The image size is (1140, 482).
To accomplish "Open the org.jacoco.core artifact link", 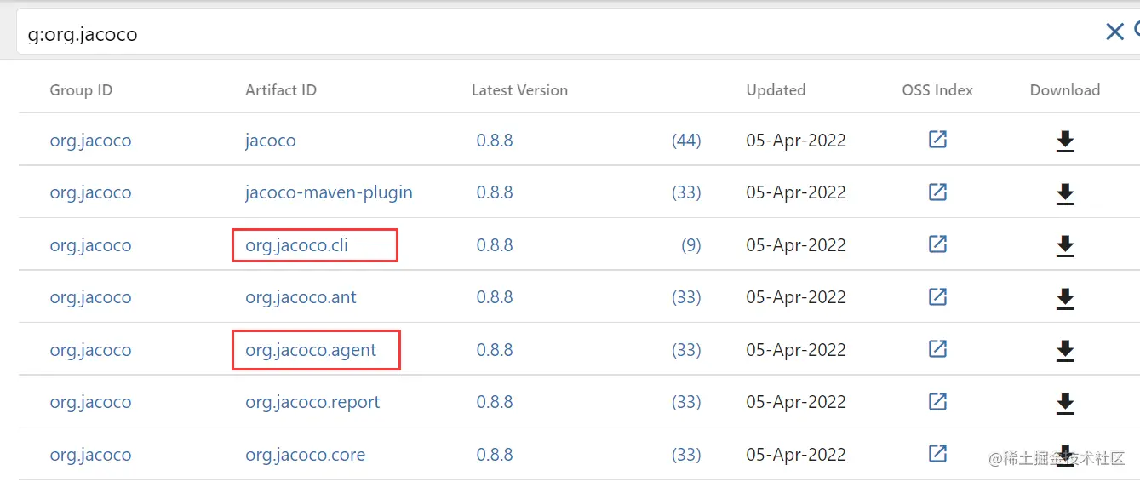I will tap(305, 455).
